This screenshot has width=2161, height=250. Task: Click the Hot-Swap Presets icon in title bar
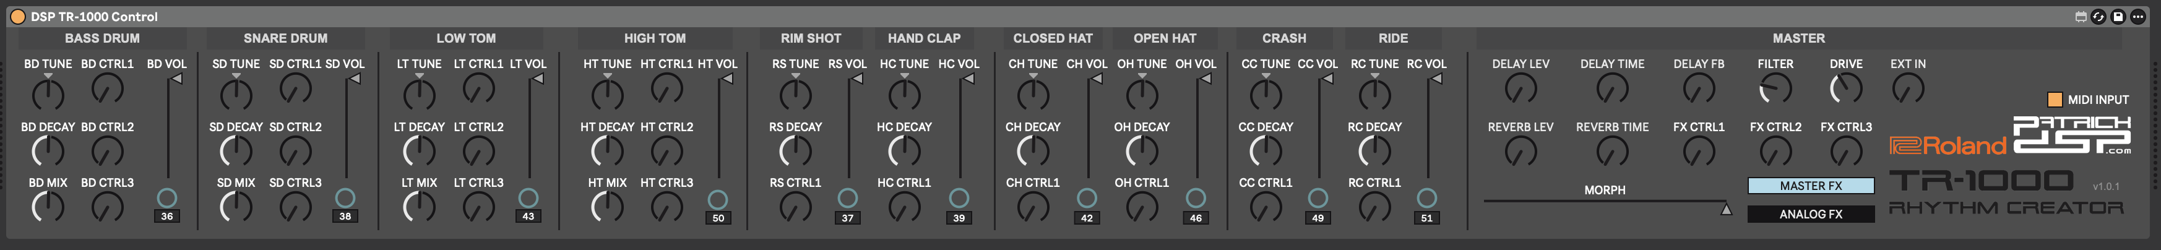pyautogui.click(x=2098, y=17)
